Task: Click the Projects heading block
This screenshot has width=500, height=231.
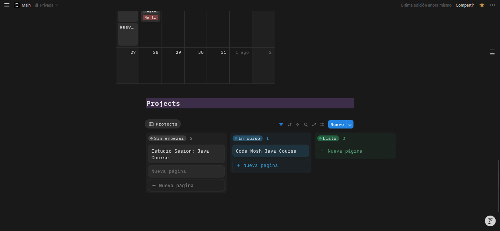Action: (250, 103)
